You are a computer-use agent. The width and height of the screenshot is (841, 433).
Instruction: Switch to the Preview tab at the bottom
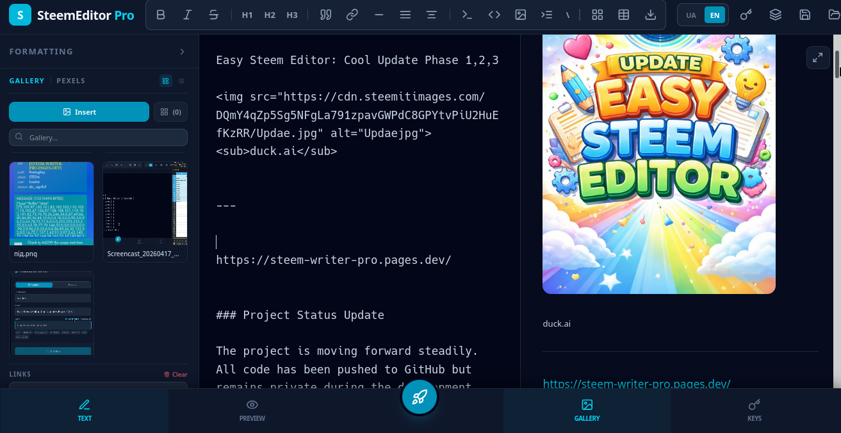coord(252,411)
